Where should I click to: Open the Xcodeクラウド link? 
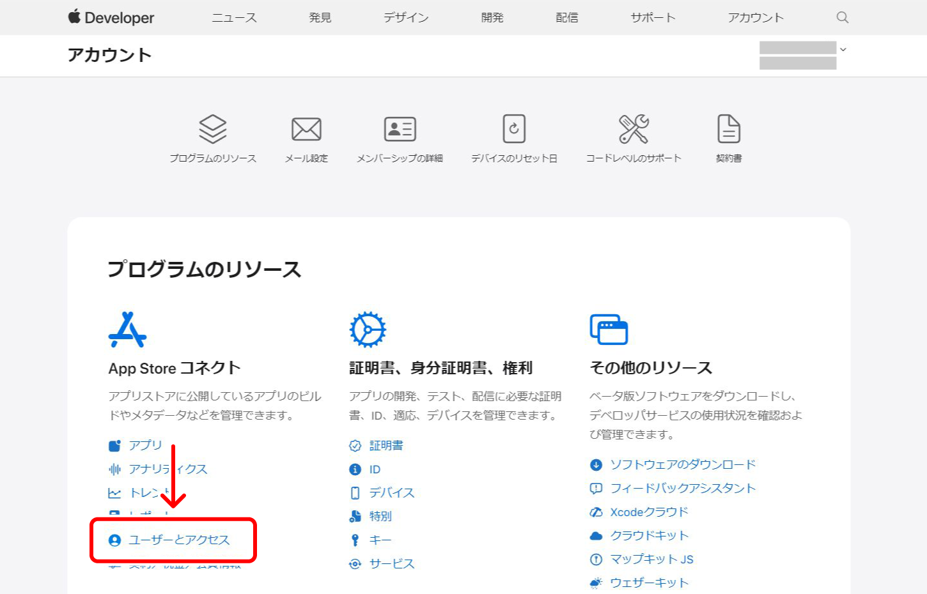click(649, 512)
